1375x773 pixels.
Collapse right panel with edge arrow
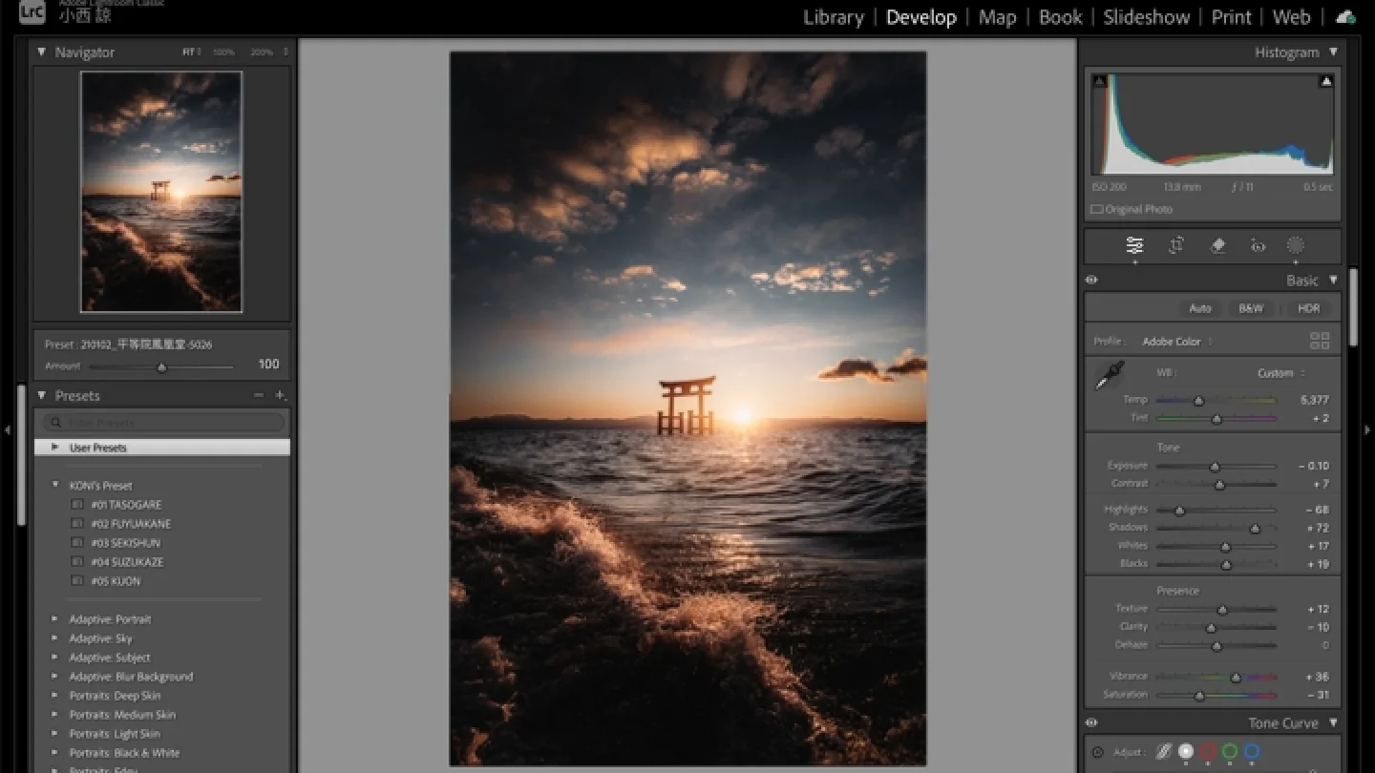click(x=1367, y=430)
